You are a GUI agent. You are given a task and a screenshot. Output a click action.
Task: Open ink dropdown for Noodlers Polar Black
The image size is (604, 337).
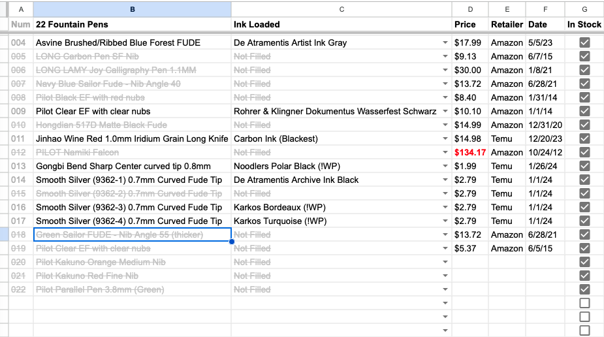(445, 166)
